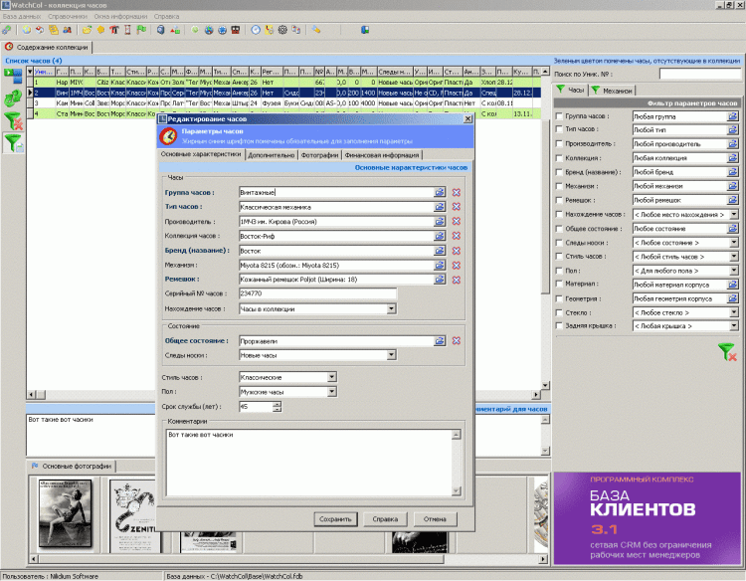Switch to the Дополнительно tab

click(x=272, y=155)
